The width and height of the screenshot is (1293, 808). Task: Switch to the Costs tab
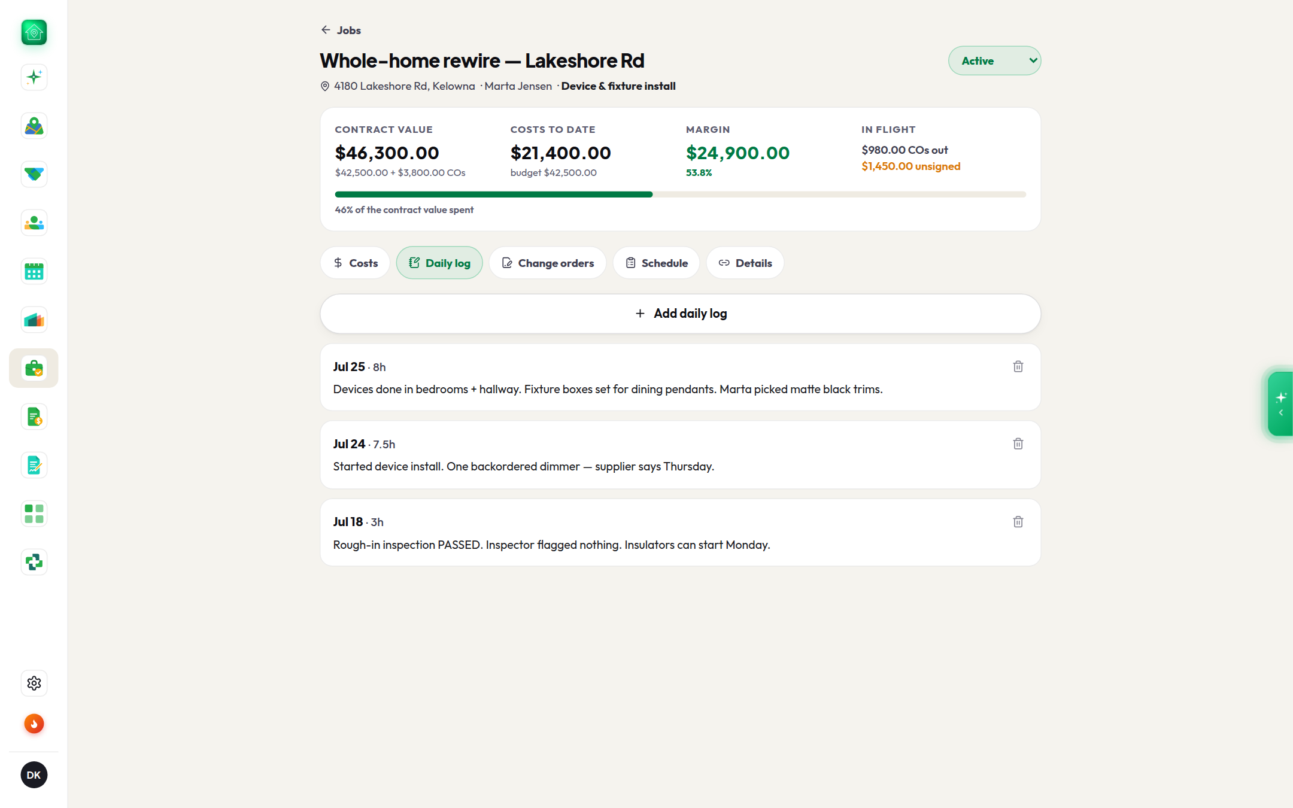356,263
